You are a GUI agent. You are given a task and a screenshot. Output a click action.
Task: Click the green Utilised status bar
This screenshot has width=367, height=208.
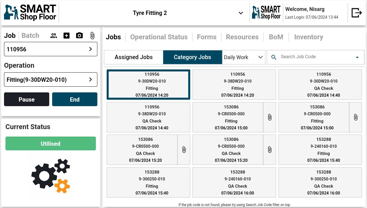coord(51,143)
